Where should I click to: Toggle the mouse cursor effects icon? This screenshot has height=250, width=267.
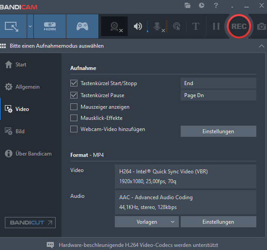[x=177, y=26]
